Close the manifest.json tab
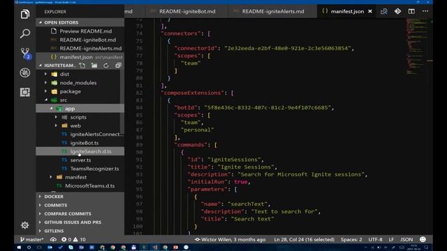447x251 pixels. (370, 11)
